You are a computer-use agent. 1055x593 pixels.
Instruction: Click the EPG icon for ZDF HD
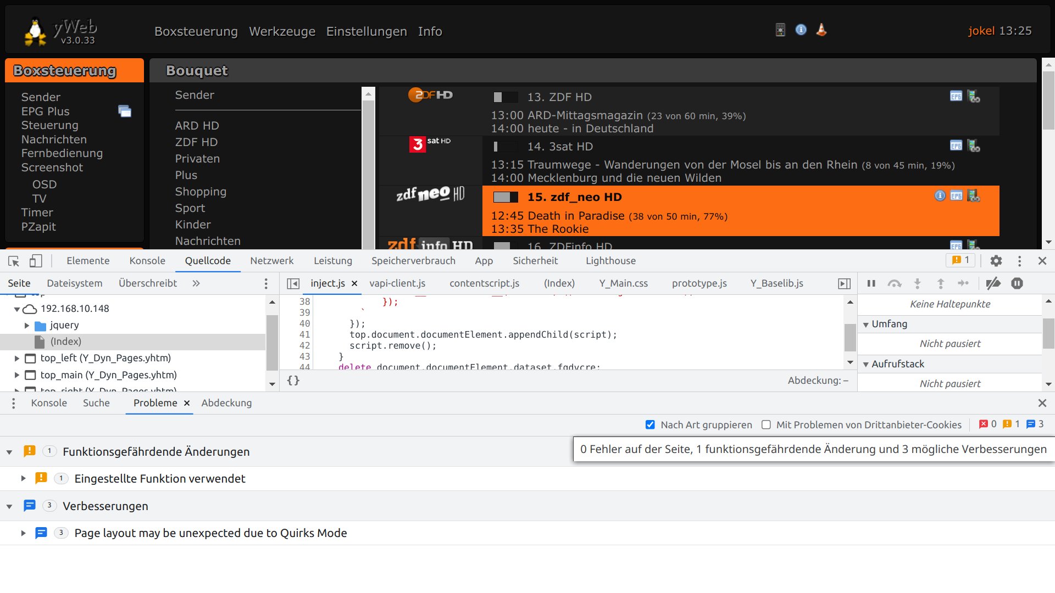click(x=956, y=97)
